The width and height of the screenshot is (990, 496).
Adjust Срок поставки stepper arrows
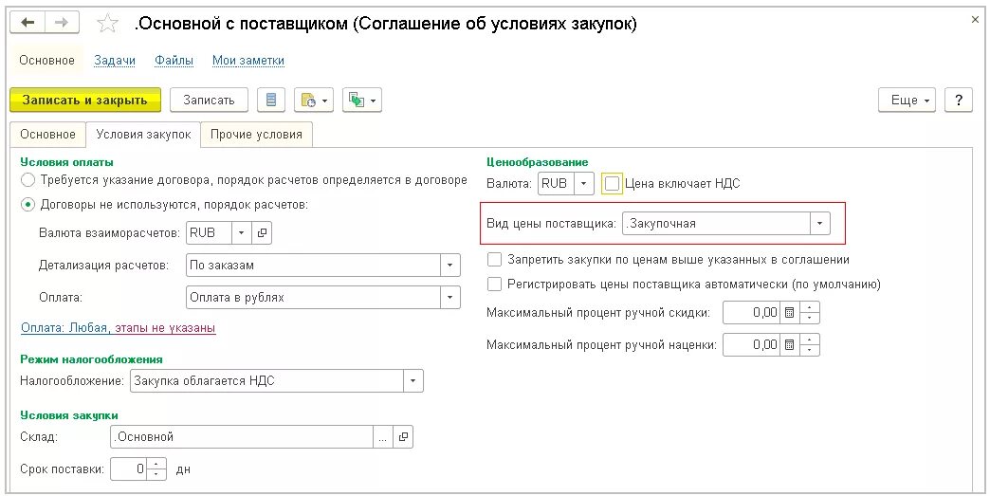point(157,468)
